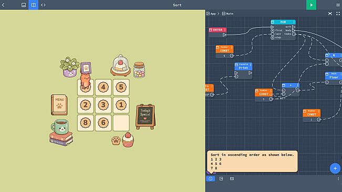Open the info tab in the bottom bar
The height and width of the screenshot is (192, 342).
211,179
